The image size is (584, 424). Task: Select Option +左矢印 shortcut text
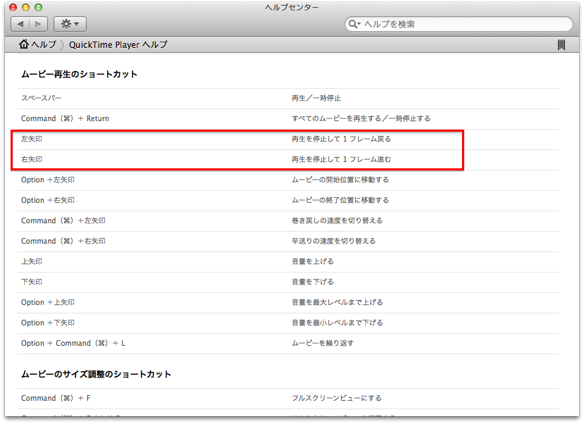coord(48,180)
